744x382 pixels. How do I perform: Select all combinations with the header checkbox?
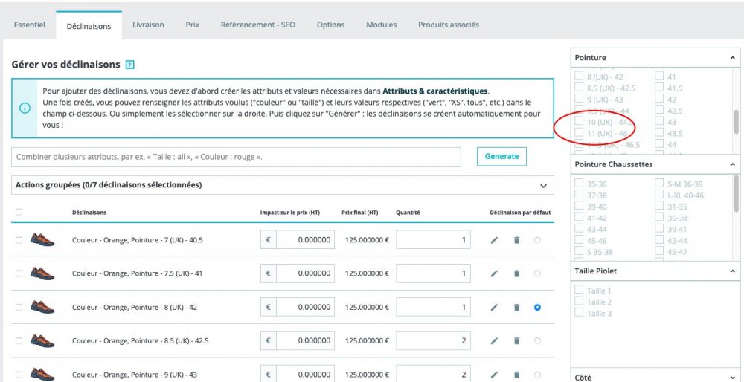pyautogui.click(x=19, y=213)
